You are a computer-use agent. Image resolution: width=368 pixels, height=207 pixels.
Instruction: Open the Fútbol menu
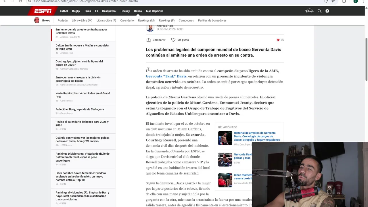pos(64,11)
